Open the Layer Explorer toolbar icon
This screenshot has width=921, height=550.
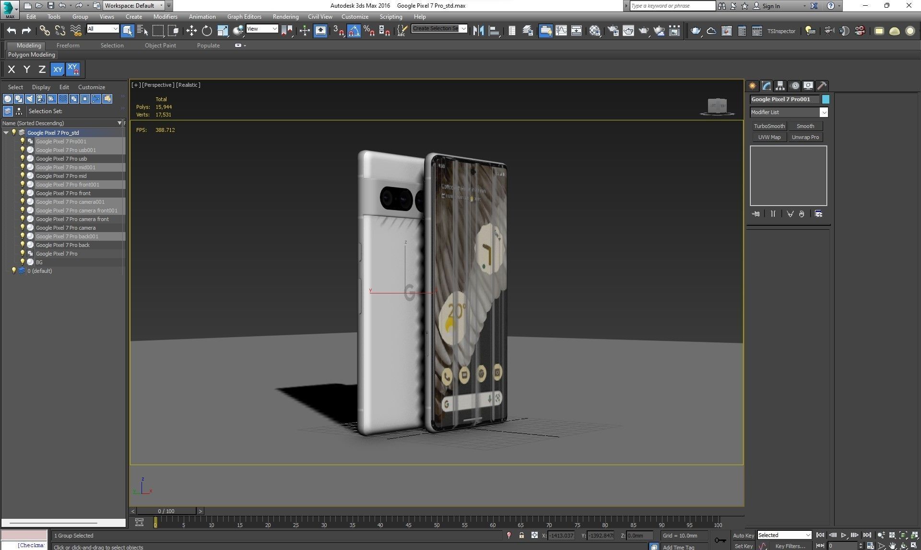click(x=528, y=31)
